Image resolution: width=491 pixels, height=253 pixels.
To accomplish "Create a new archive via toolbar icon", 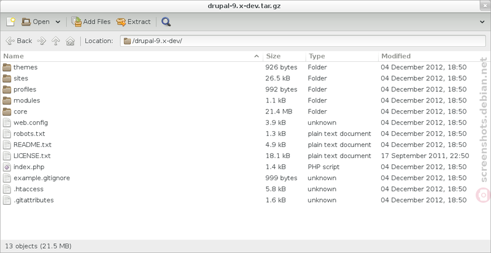I will (x=10, y=21).
